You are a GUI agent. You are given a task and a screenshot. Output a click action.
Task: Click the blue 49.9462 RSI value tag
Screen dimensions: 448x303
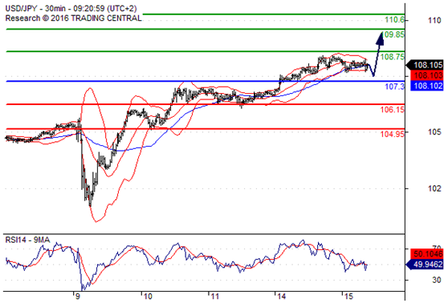[x=425, y=265]
